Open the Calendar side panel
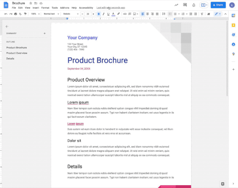The width and height of the screenshot is (238, 188). pos(234,16)
